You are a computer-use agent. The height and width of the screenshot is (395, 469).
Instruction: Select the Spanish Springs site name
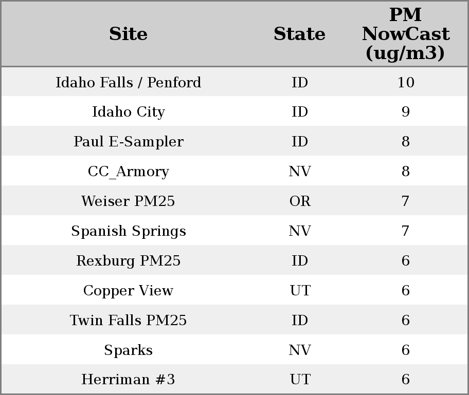128,231
